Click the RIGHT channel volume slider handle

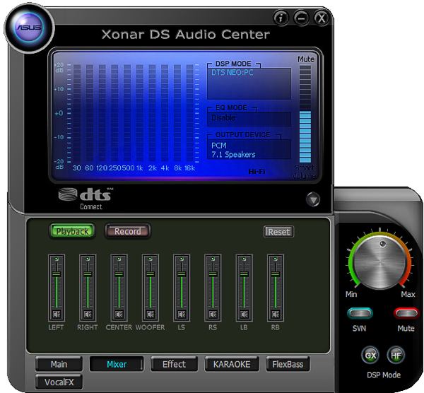(88, 274)
